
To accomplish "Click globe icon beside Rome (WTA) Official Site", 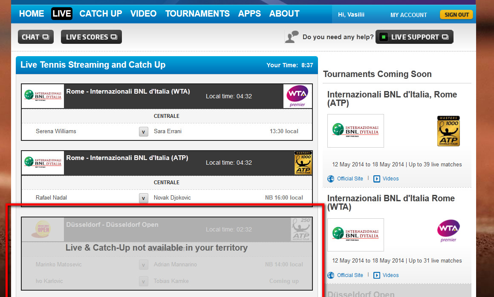I will [x=331, y=275].
